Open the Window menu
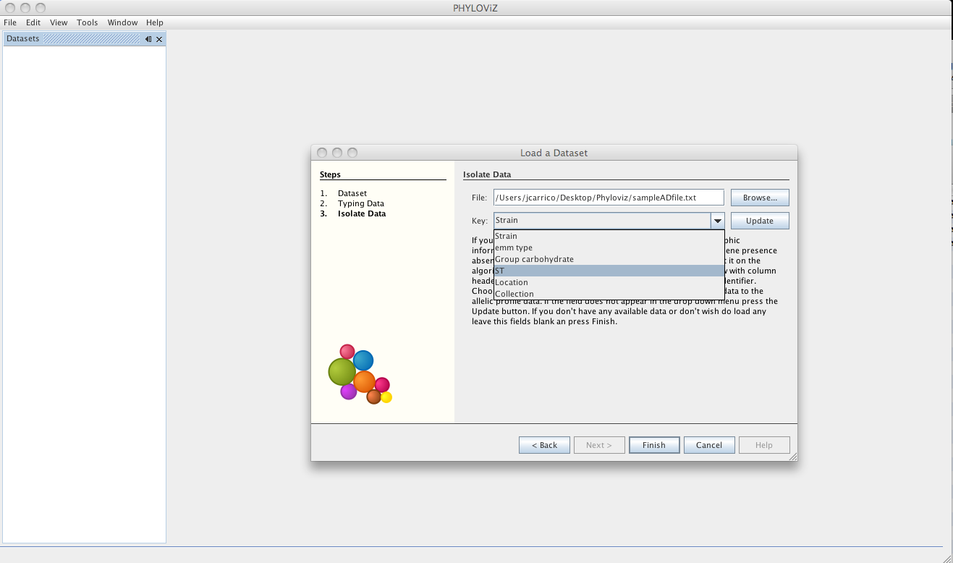The width and height of the screenshot is (953, 563). pos(122,22)
